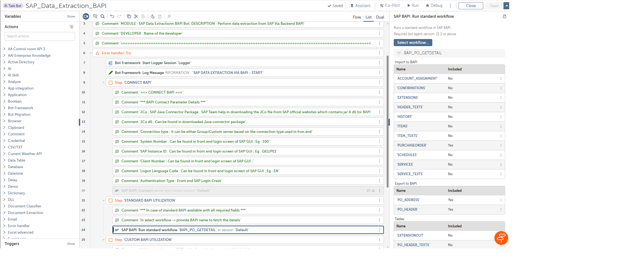The image size is (626, 262).
Task: Click the code list vertical scrollbar
Action: [387, 121]
